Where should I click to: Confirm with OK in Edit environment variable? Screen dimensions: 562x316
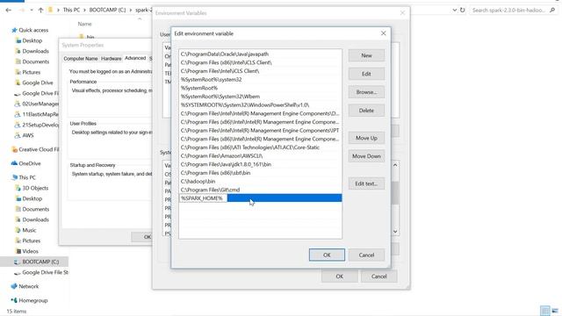pos(327,255)
